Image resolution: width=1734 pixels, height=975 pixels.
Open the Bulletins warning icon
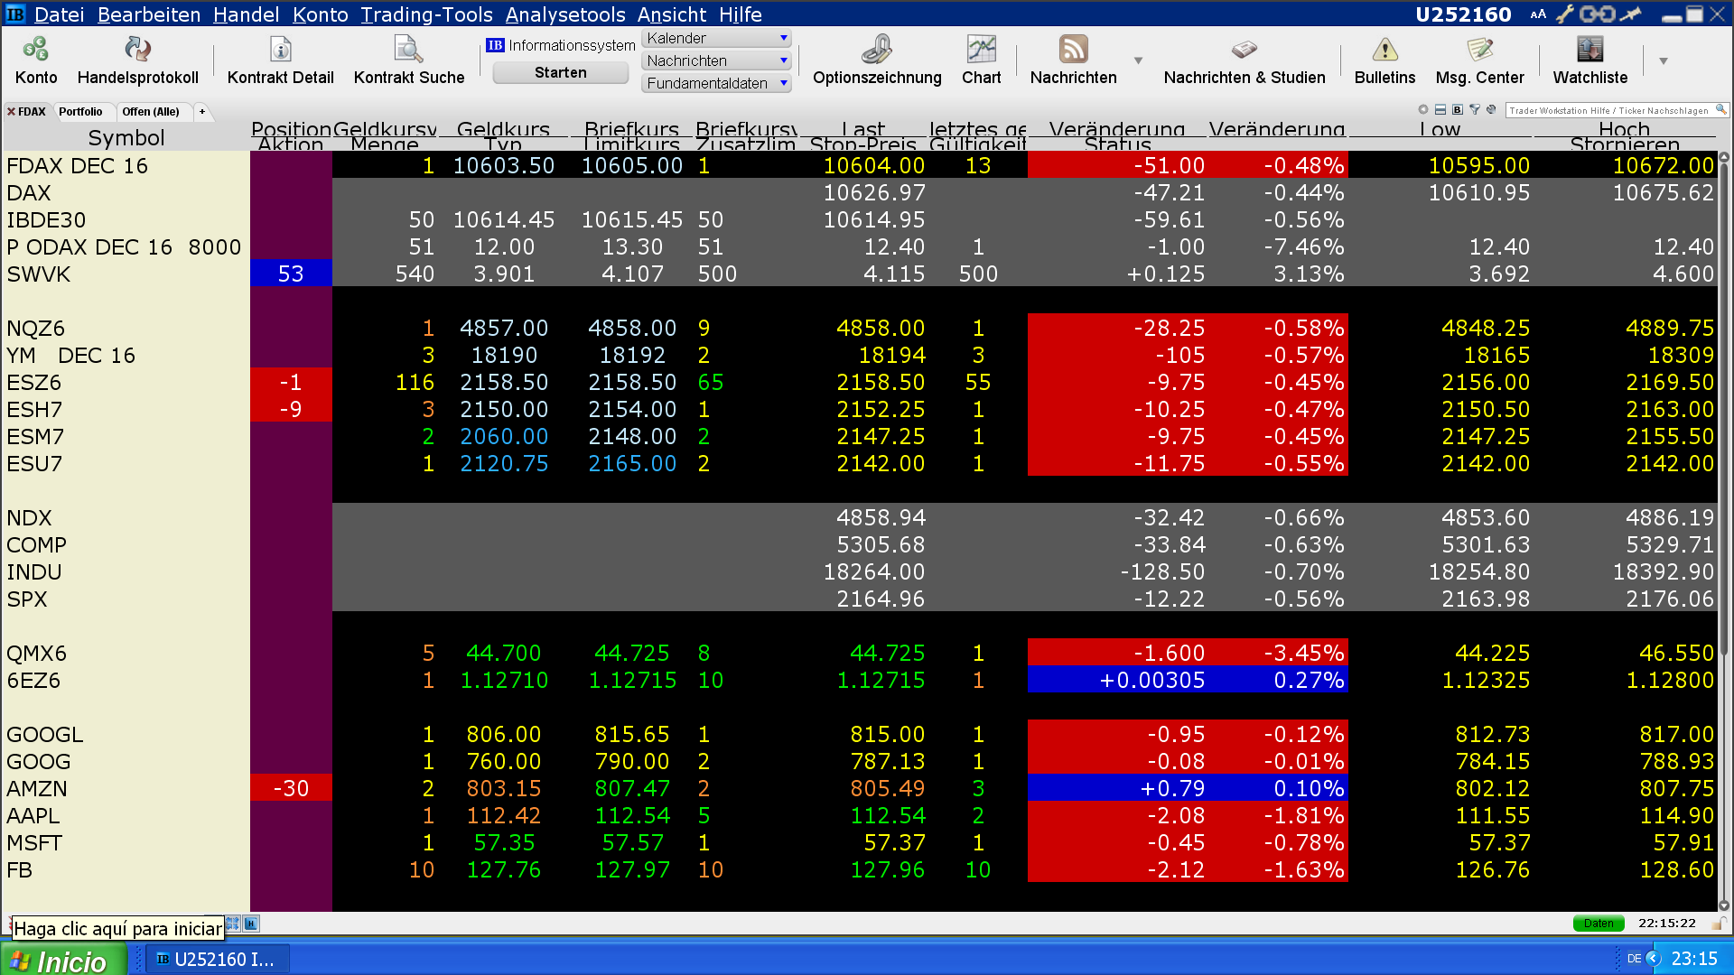tap(1384, 50)
